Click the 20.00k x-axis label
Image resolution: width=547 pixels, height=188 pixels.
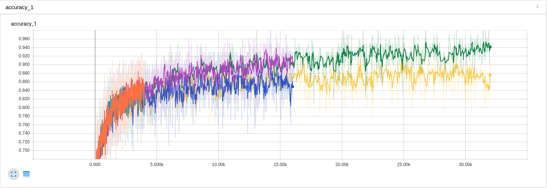(x=342, y=165)
